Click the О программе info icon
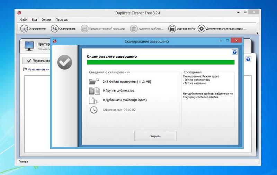The height and width of the screenshot is (175, 277). point(24,28)
